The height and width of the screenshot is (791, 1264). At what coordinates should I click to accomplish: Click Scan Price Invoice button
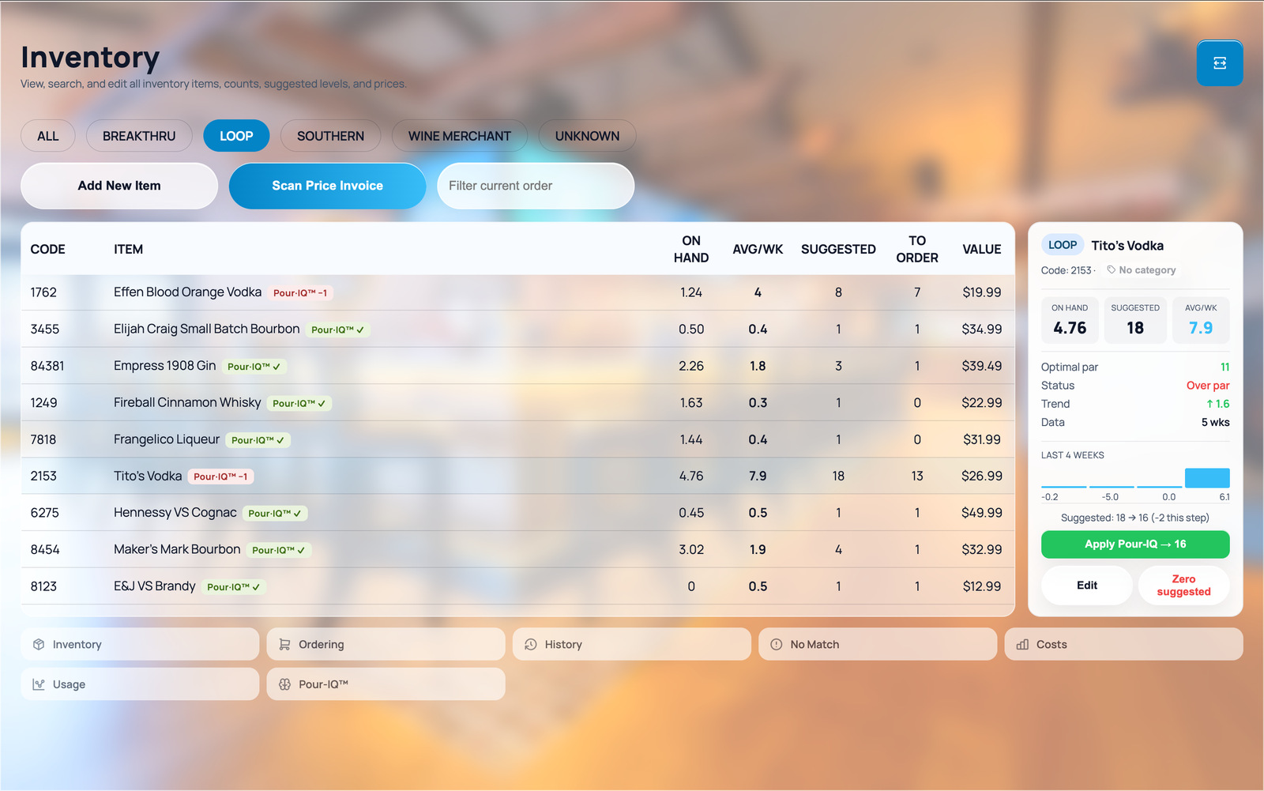click(x=328, y=186)
